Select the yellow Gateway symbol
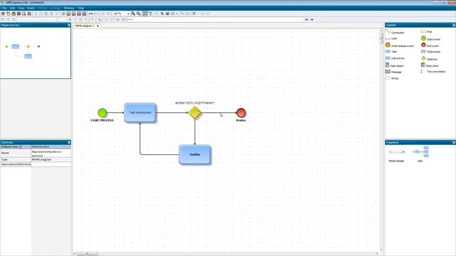Image resolution: width=456 pixels, height=256 pixels. point(429,58)
